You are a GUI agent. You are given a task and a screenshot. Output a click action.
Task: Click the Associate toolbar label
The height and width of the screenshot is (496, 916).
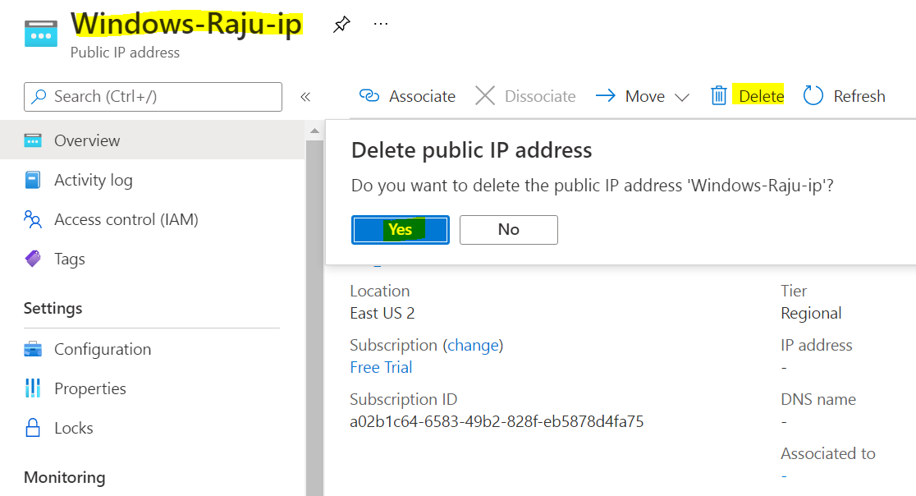[423, 96]
